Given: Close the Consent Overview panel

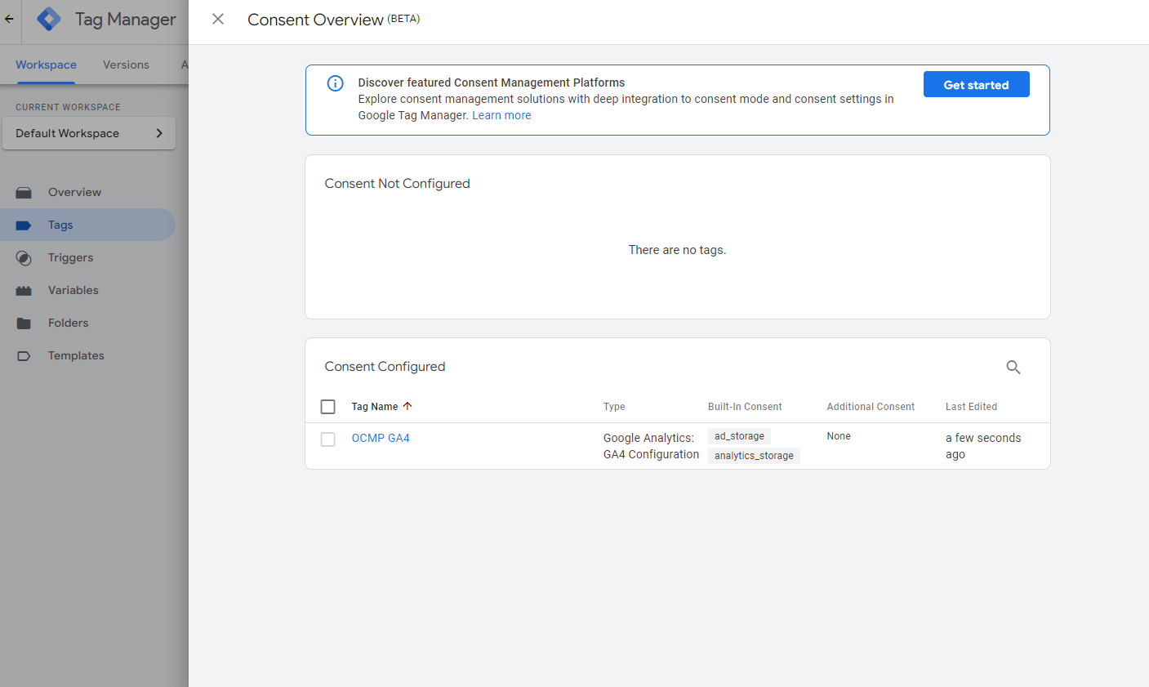Looking at the screenshot, I should 218,19.
